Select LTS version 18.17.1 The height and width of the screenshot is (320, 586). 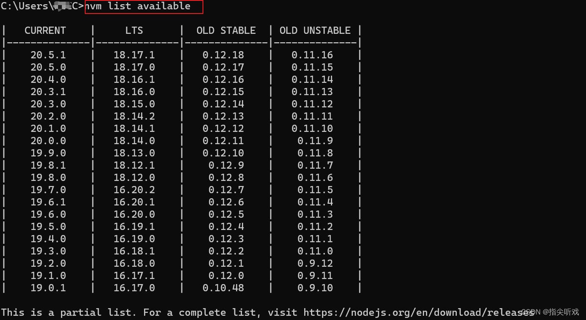pos(134,55)
